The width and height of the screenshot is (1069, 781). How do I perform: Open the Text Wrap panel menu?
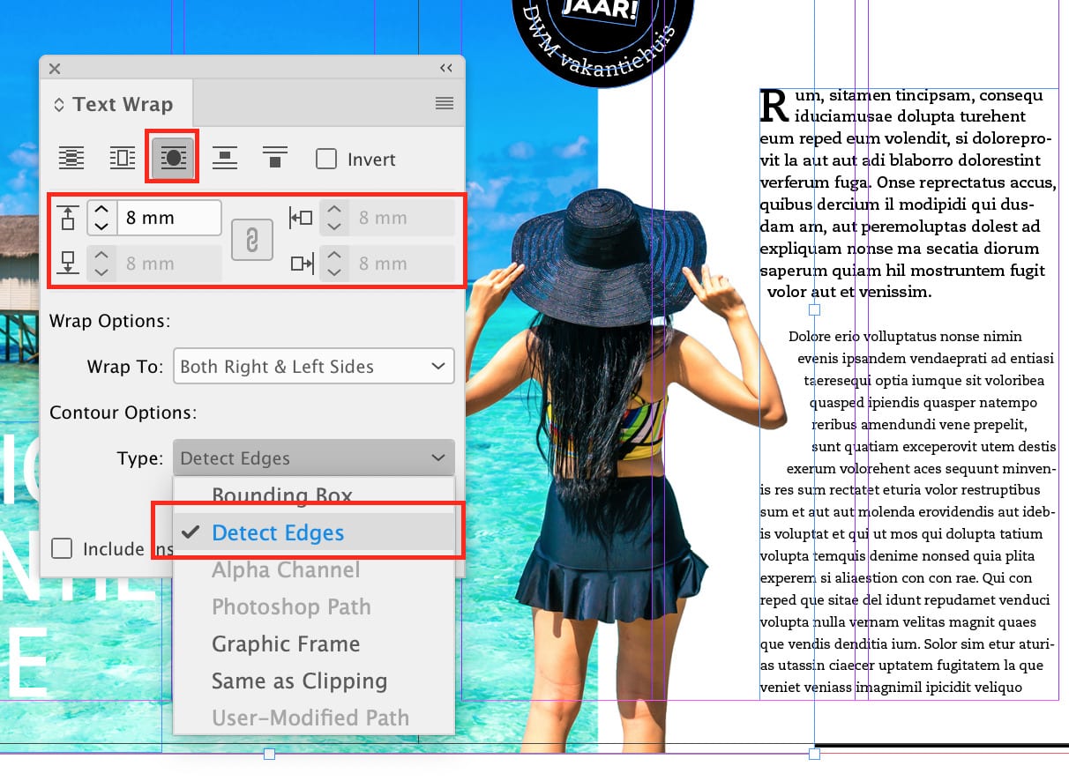click(x=445, y=103)
